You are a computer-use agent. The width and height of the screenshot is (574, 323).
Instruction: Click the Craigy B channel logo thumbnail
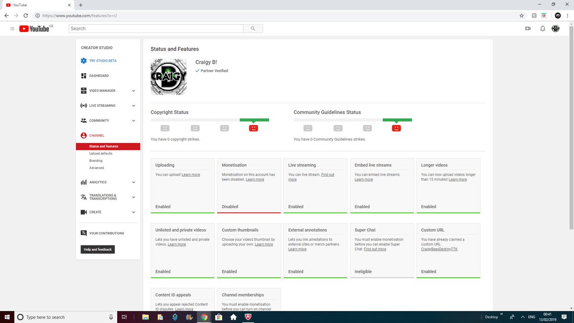point(168,77)
